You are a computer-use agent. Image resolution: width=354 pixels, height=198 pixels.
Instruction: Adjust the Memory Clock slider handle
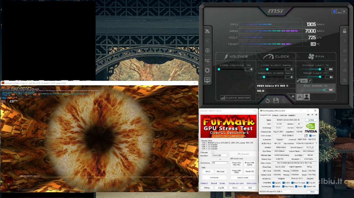[263, 77]
